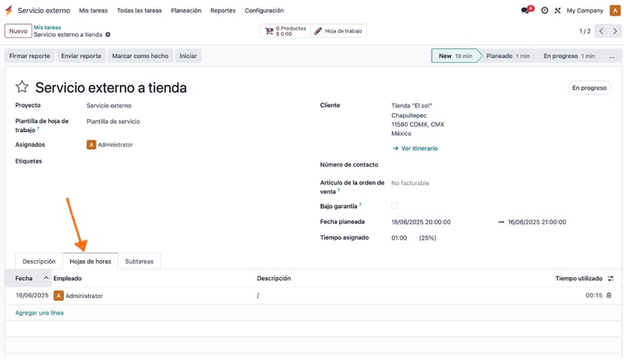Click the 1 / 2 pager counter

point(585,31)
